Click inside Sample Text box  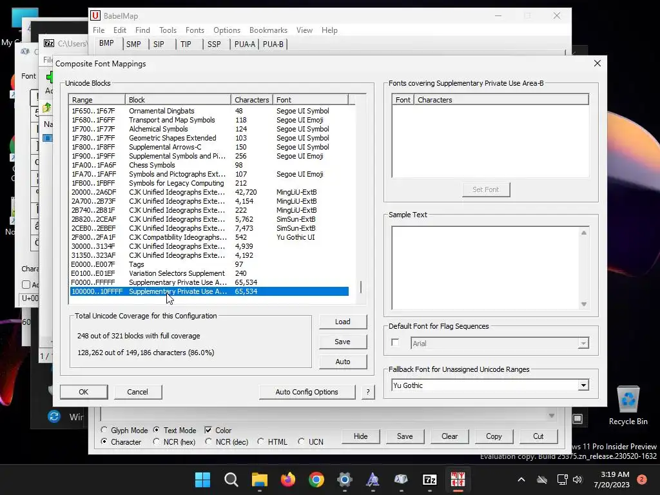pyautogui.click(x=485, y=268)
